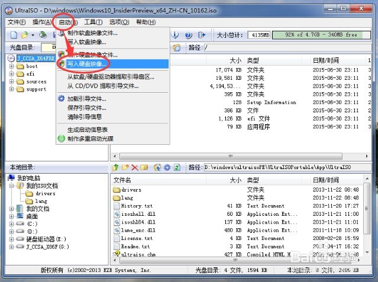The height and width of the screenshot is (282, 378).
Task: Click the blue gear icon in local toolbar
Action: [167, 167]
